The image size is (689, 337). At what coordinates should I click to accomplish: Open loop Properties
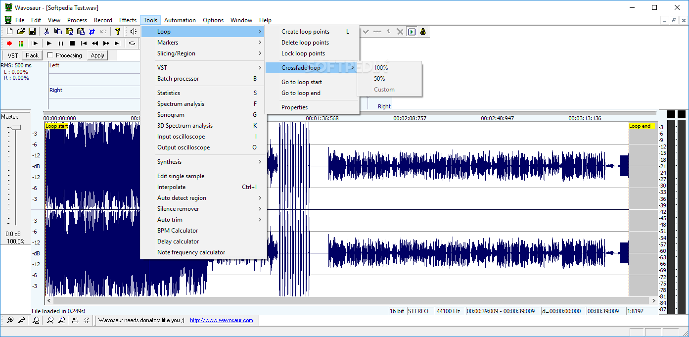coord(312,107)
